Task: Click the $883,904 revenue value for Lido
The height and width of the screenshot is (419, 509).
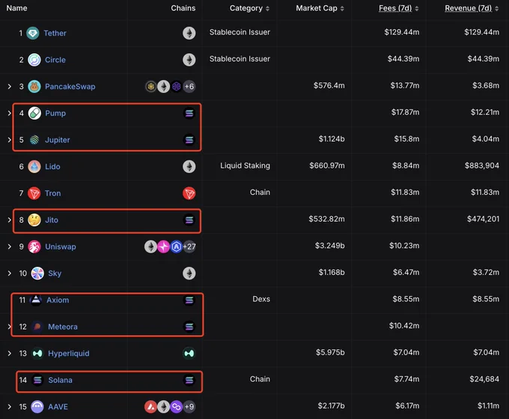Action: [x=482, y=166]
